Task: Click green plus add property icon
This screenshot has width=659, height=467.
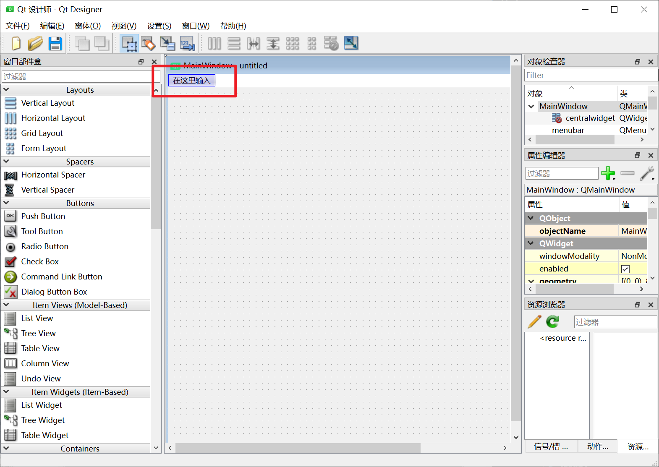Action: tap(607, 173)
